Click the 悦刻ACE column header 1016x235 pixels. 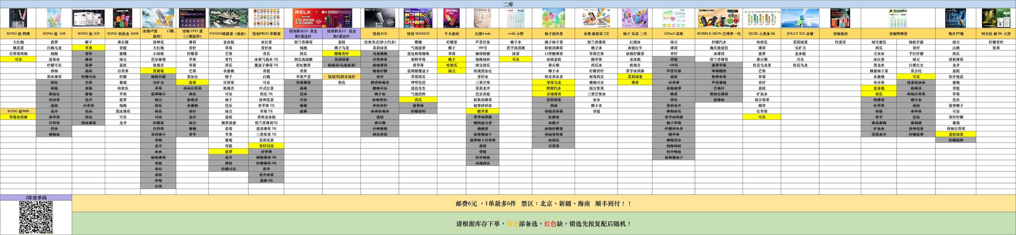coord(380,34)
